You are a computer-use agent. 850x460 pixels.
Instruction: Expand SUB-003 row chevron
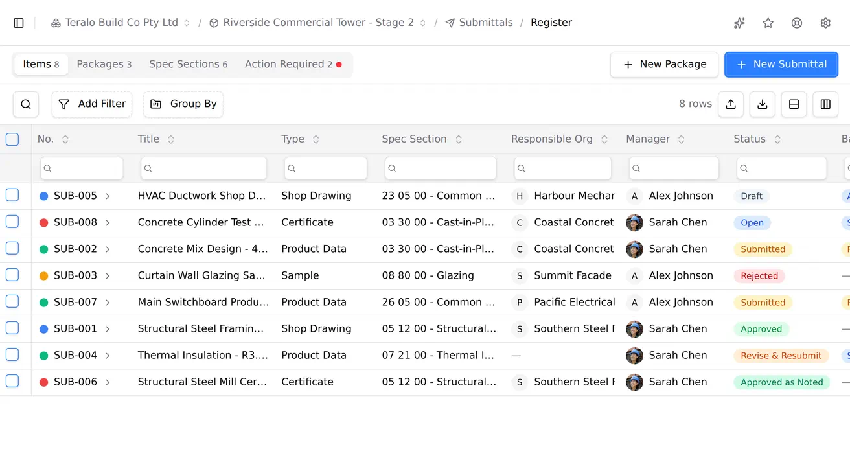pos(108,276)
